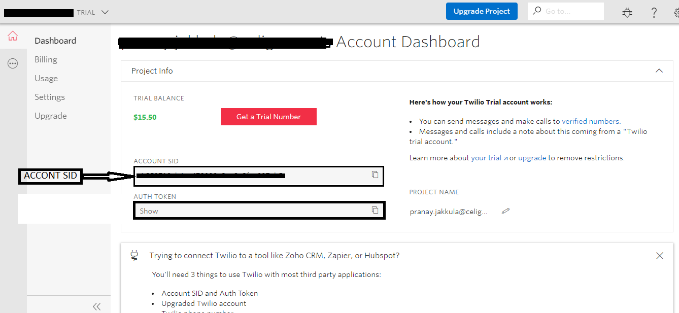The height and width of the screenshot is (313, 679).
Task: Open Upgrade in the sidebar
Action: (x=51, y=116)
